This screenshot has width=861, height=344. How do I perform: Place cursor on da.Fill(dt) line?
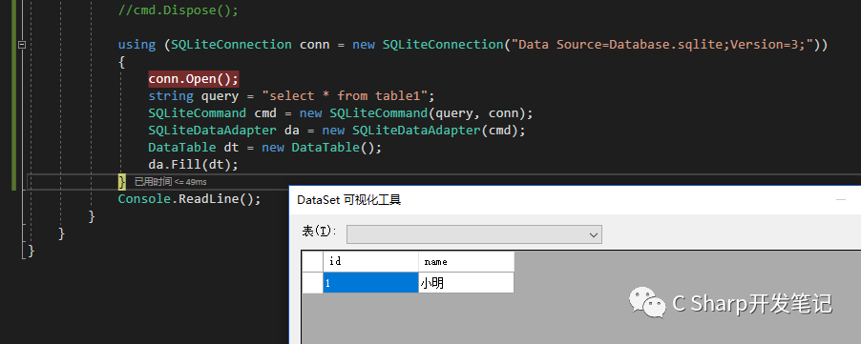pyautogui.click(x=193, y=165)
